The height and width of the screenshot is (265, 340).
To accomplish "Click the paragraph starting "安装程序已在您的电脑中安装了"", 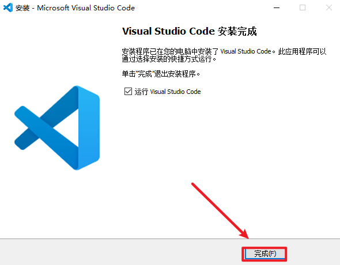I will coord(224,55).
